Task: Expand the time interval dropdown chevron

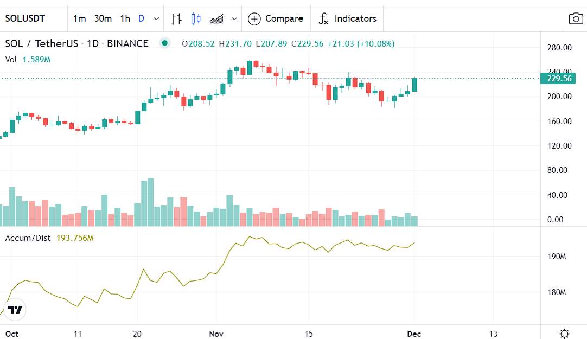Action: (x=156, y=19)
